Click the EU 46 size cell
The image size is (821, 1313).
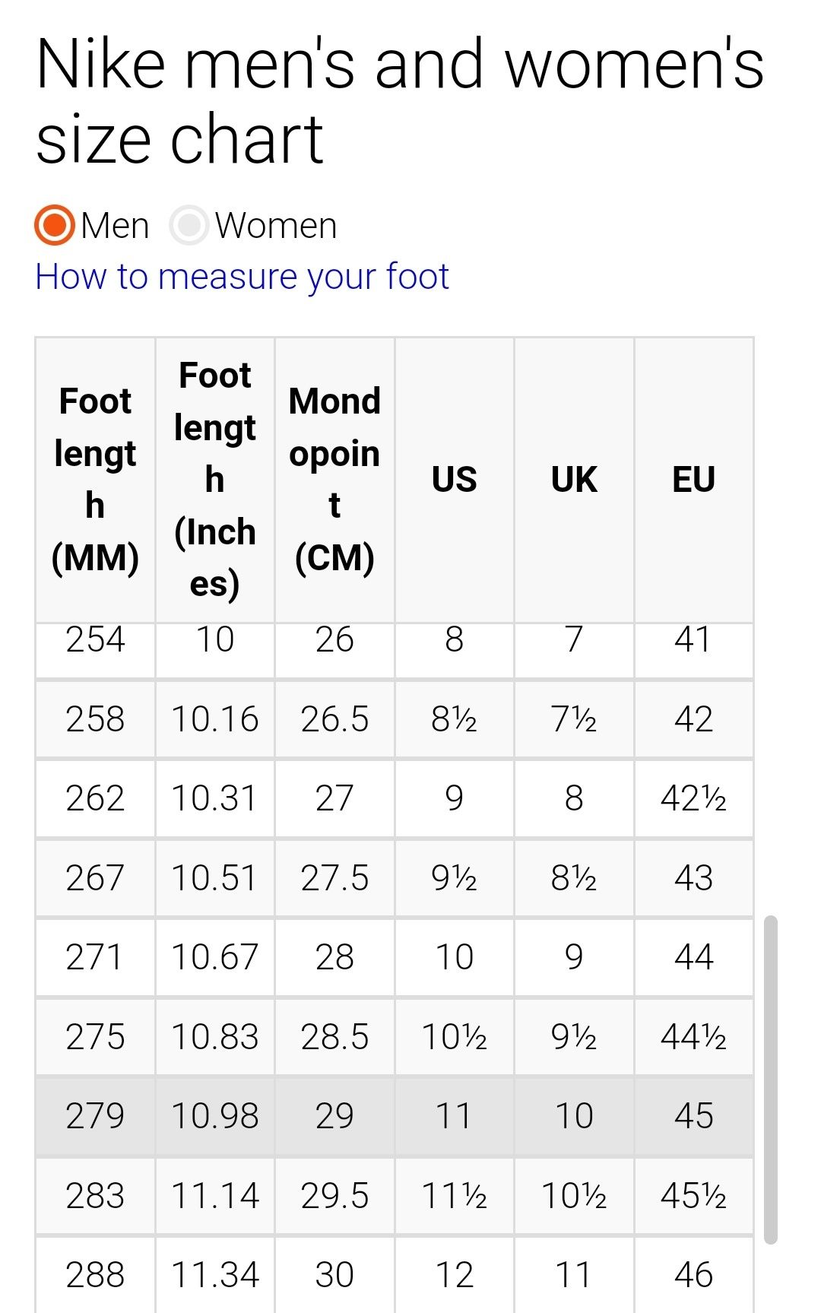tap(694, 1275)
